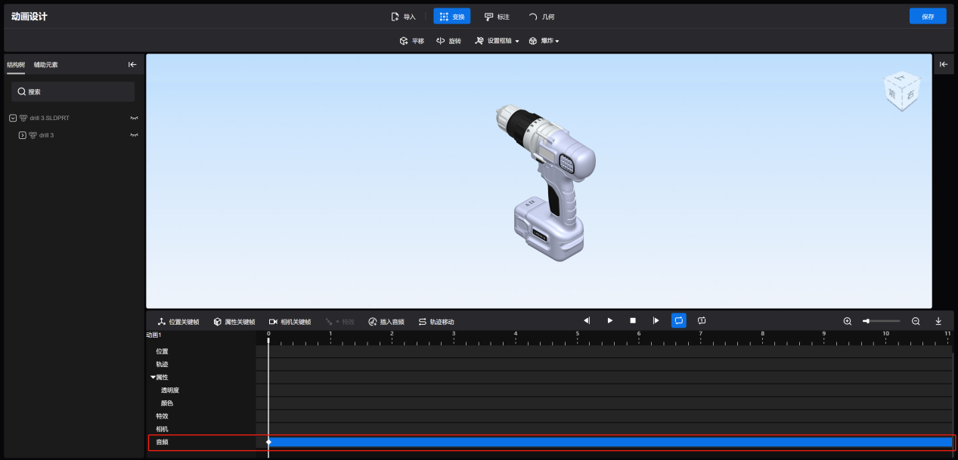Toggle the single-repeat playback button
The width and height of the screenshot is (958, 460).
click(702, 320)
